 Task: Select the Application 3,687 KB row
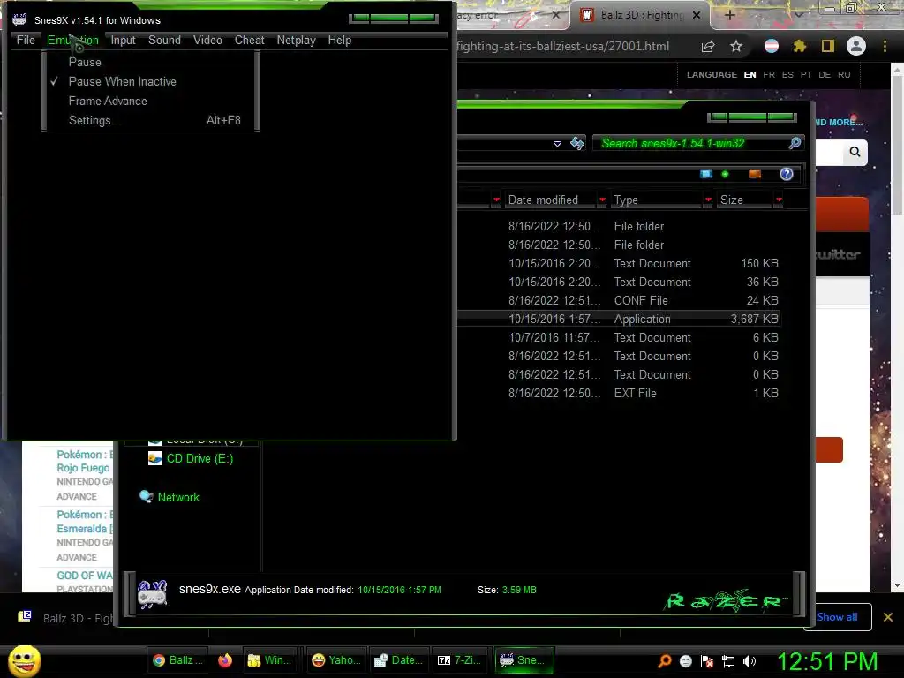click(619, 319)
